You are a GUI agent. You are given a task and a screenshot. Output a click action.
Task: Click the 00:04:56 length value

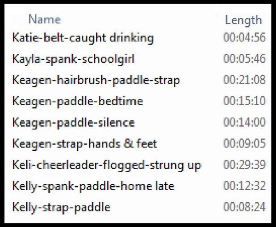pyautogui.click(x=244, y=38)
